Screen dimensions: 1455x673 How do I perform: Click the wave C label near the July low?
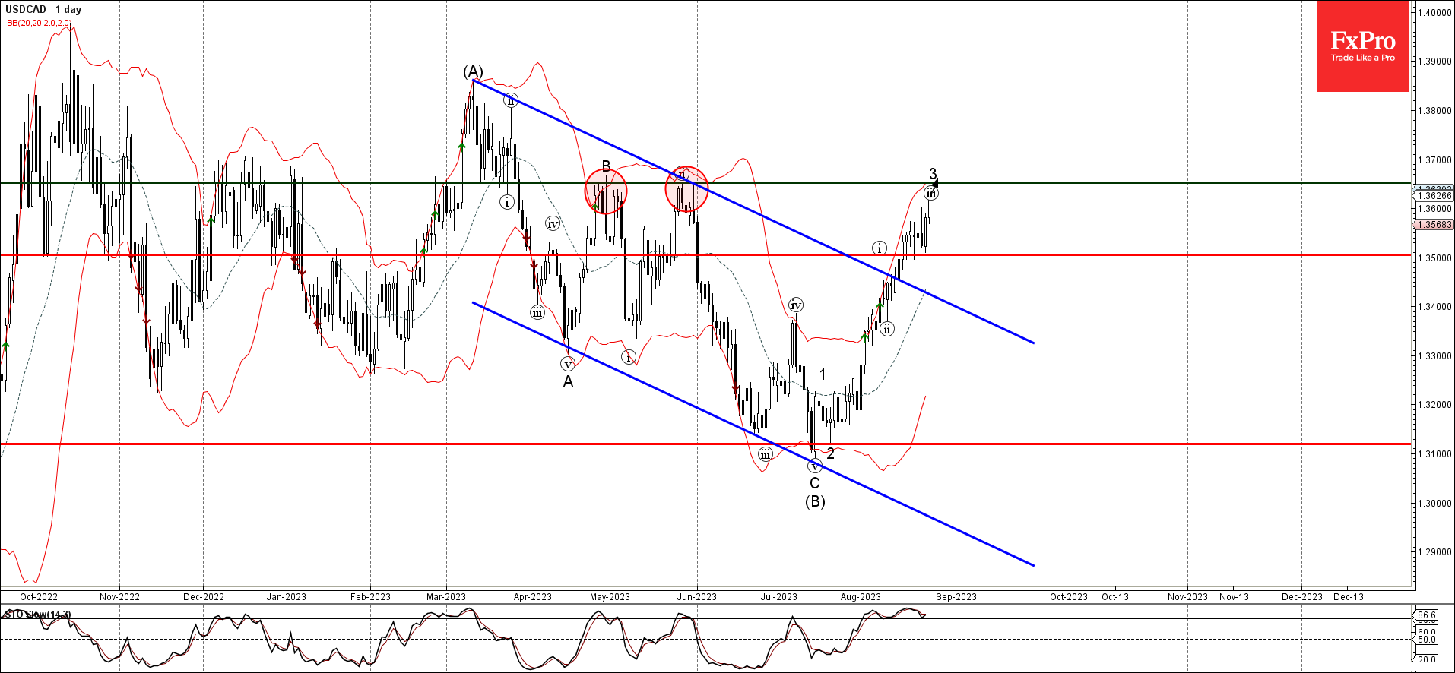tap(815, 483)
